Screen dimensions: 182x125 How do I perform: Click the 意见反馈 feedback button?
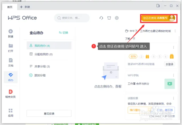49,113
